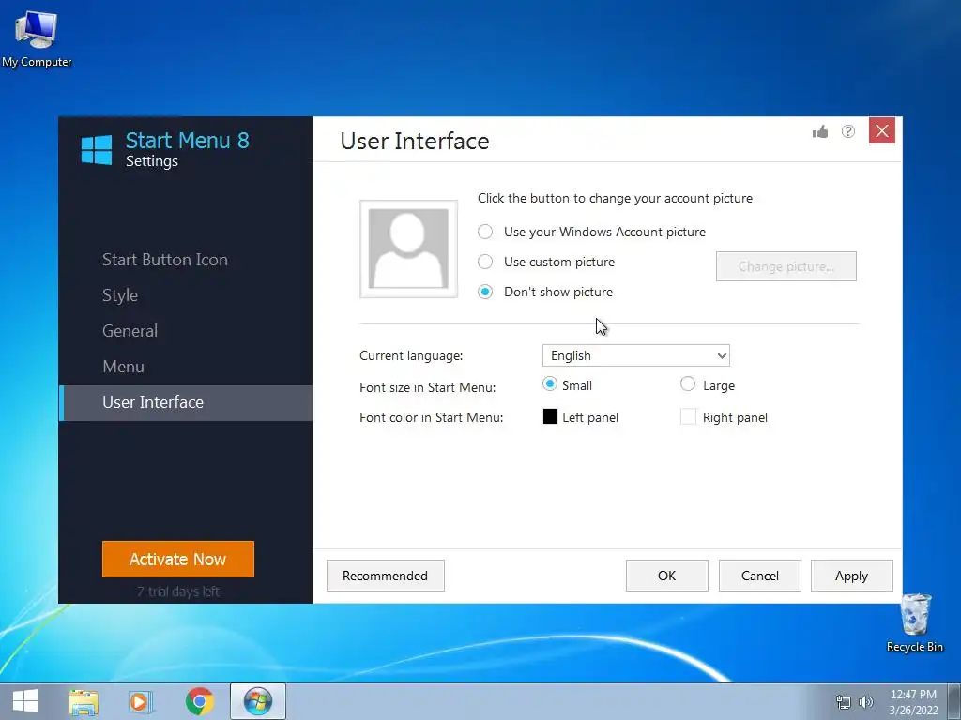Pick the Left panel font color swatch

point(550,417)
